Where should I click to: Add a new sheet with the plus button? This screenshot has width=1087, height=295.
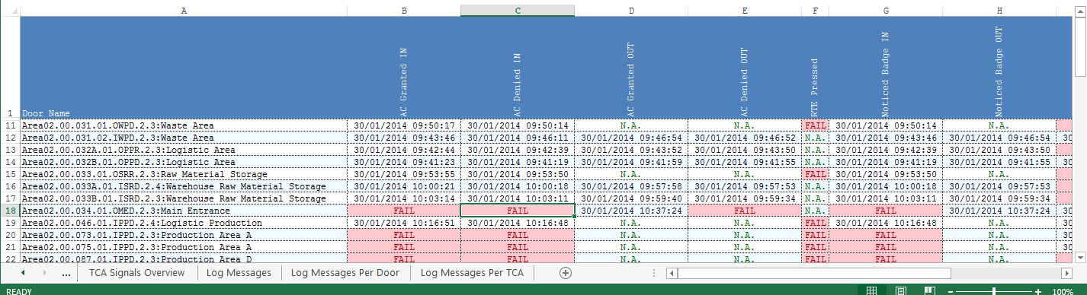[565, 272]
